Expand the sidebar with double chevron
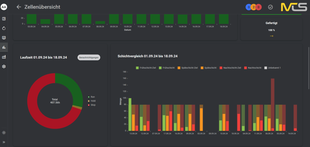Image resolution: width=310 pixels, height=147 pixels. [4, 142]
